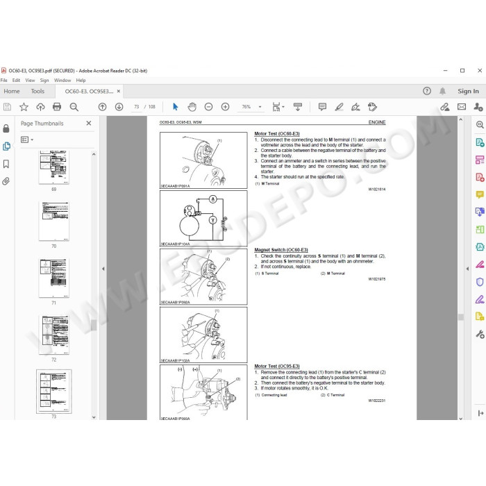Open the Fill & Sign tool in right pane

(x=480, y=299)
